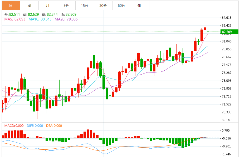Open the 5分 timeframe tab
Screen dimensions: 240x157
(66, 6)
